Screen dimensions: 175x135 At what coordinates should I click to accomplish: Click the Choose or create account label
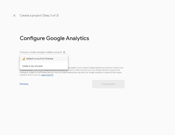tap(41, 52)
